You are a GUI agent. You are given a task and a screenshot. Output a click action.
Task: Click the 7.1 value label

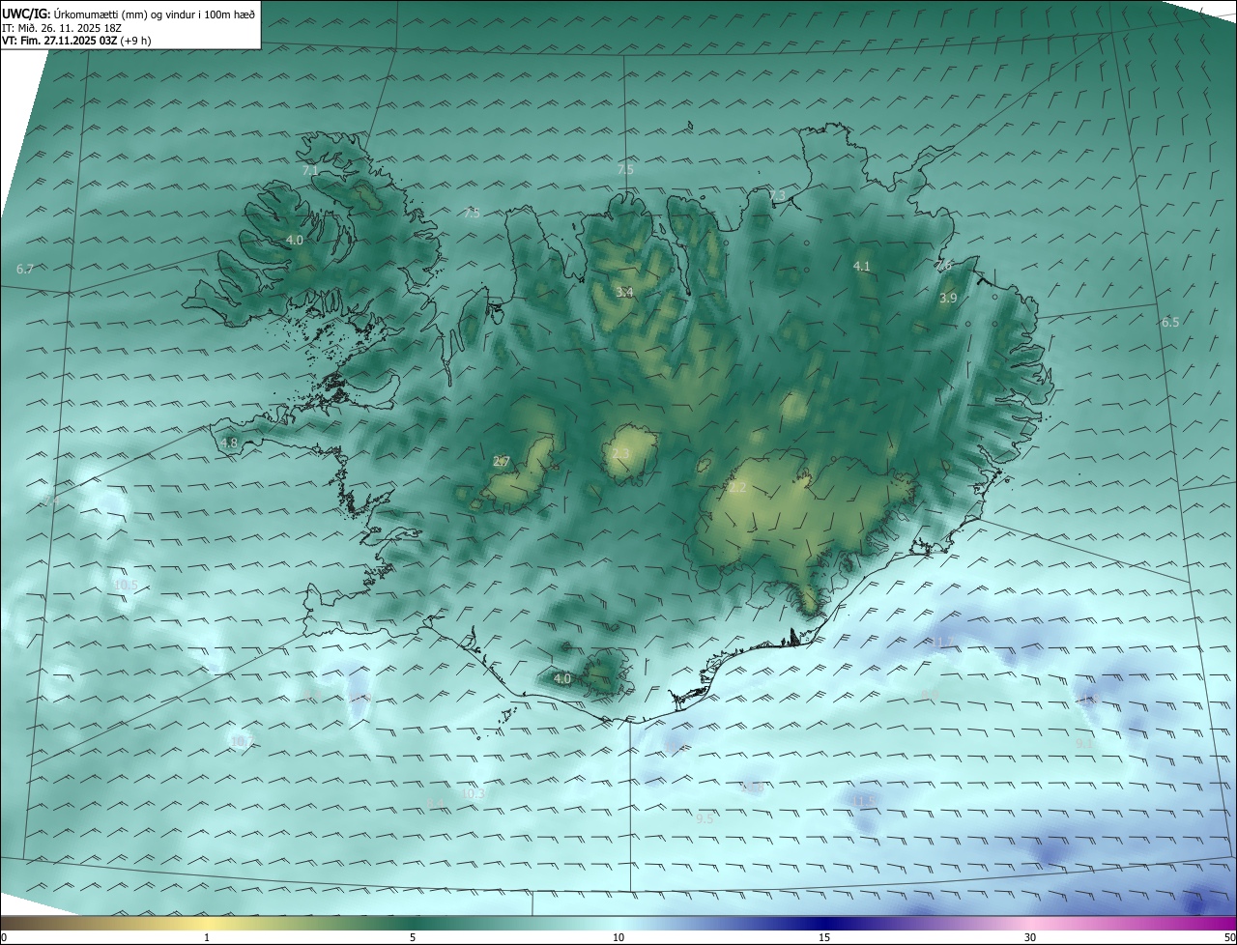point(310,170)
